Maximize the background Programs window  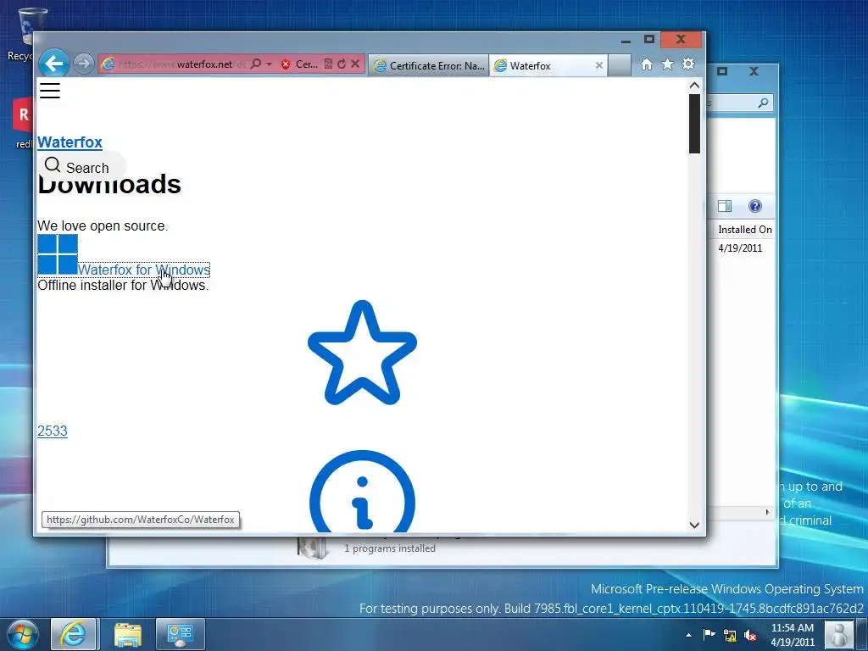pos(722,71)
